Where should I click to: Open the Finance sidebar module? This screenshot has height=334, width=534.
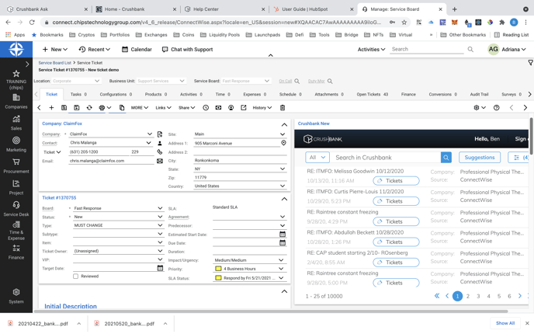(x=16, y=252)
